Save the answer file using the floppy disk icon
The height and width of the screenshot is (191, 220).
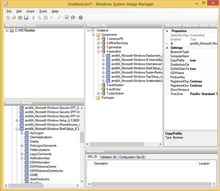26,18
